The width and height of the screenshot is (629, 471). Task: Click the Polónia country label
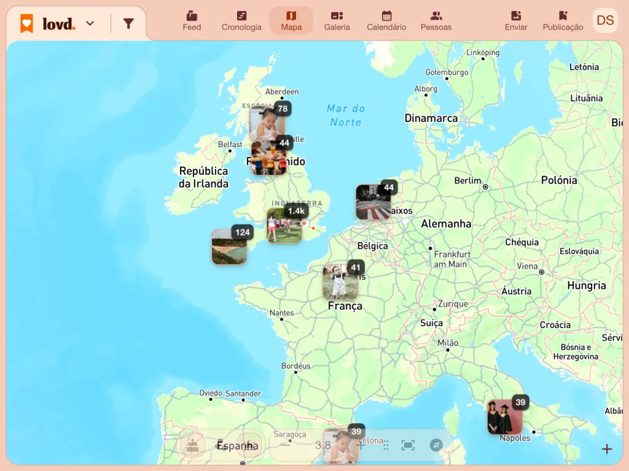point(559,180)
